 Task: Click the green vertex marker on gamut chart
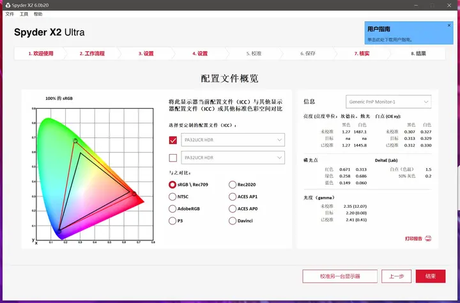(x=75, y=141)
